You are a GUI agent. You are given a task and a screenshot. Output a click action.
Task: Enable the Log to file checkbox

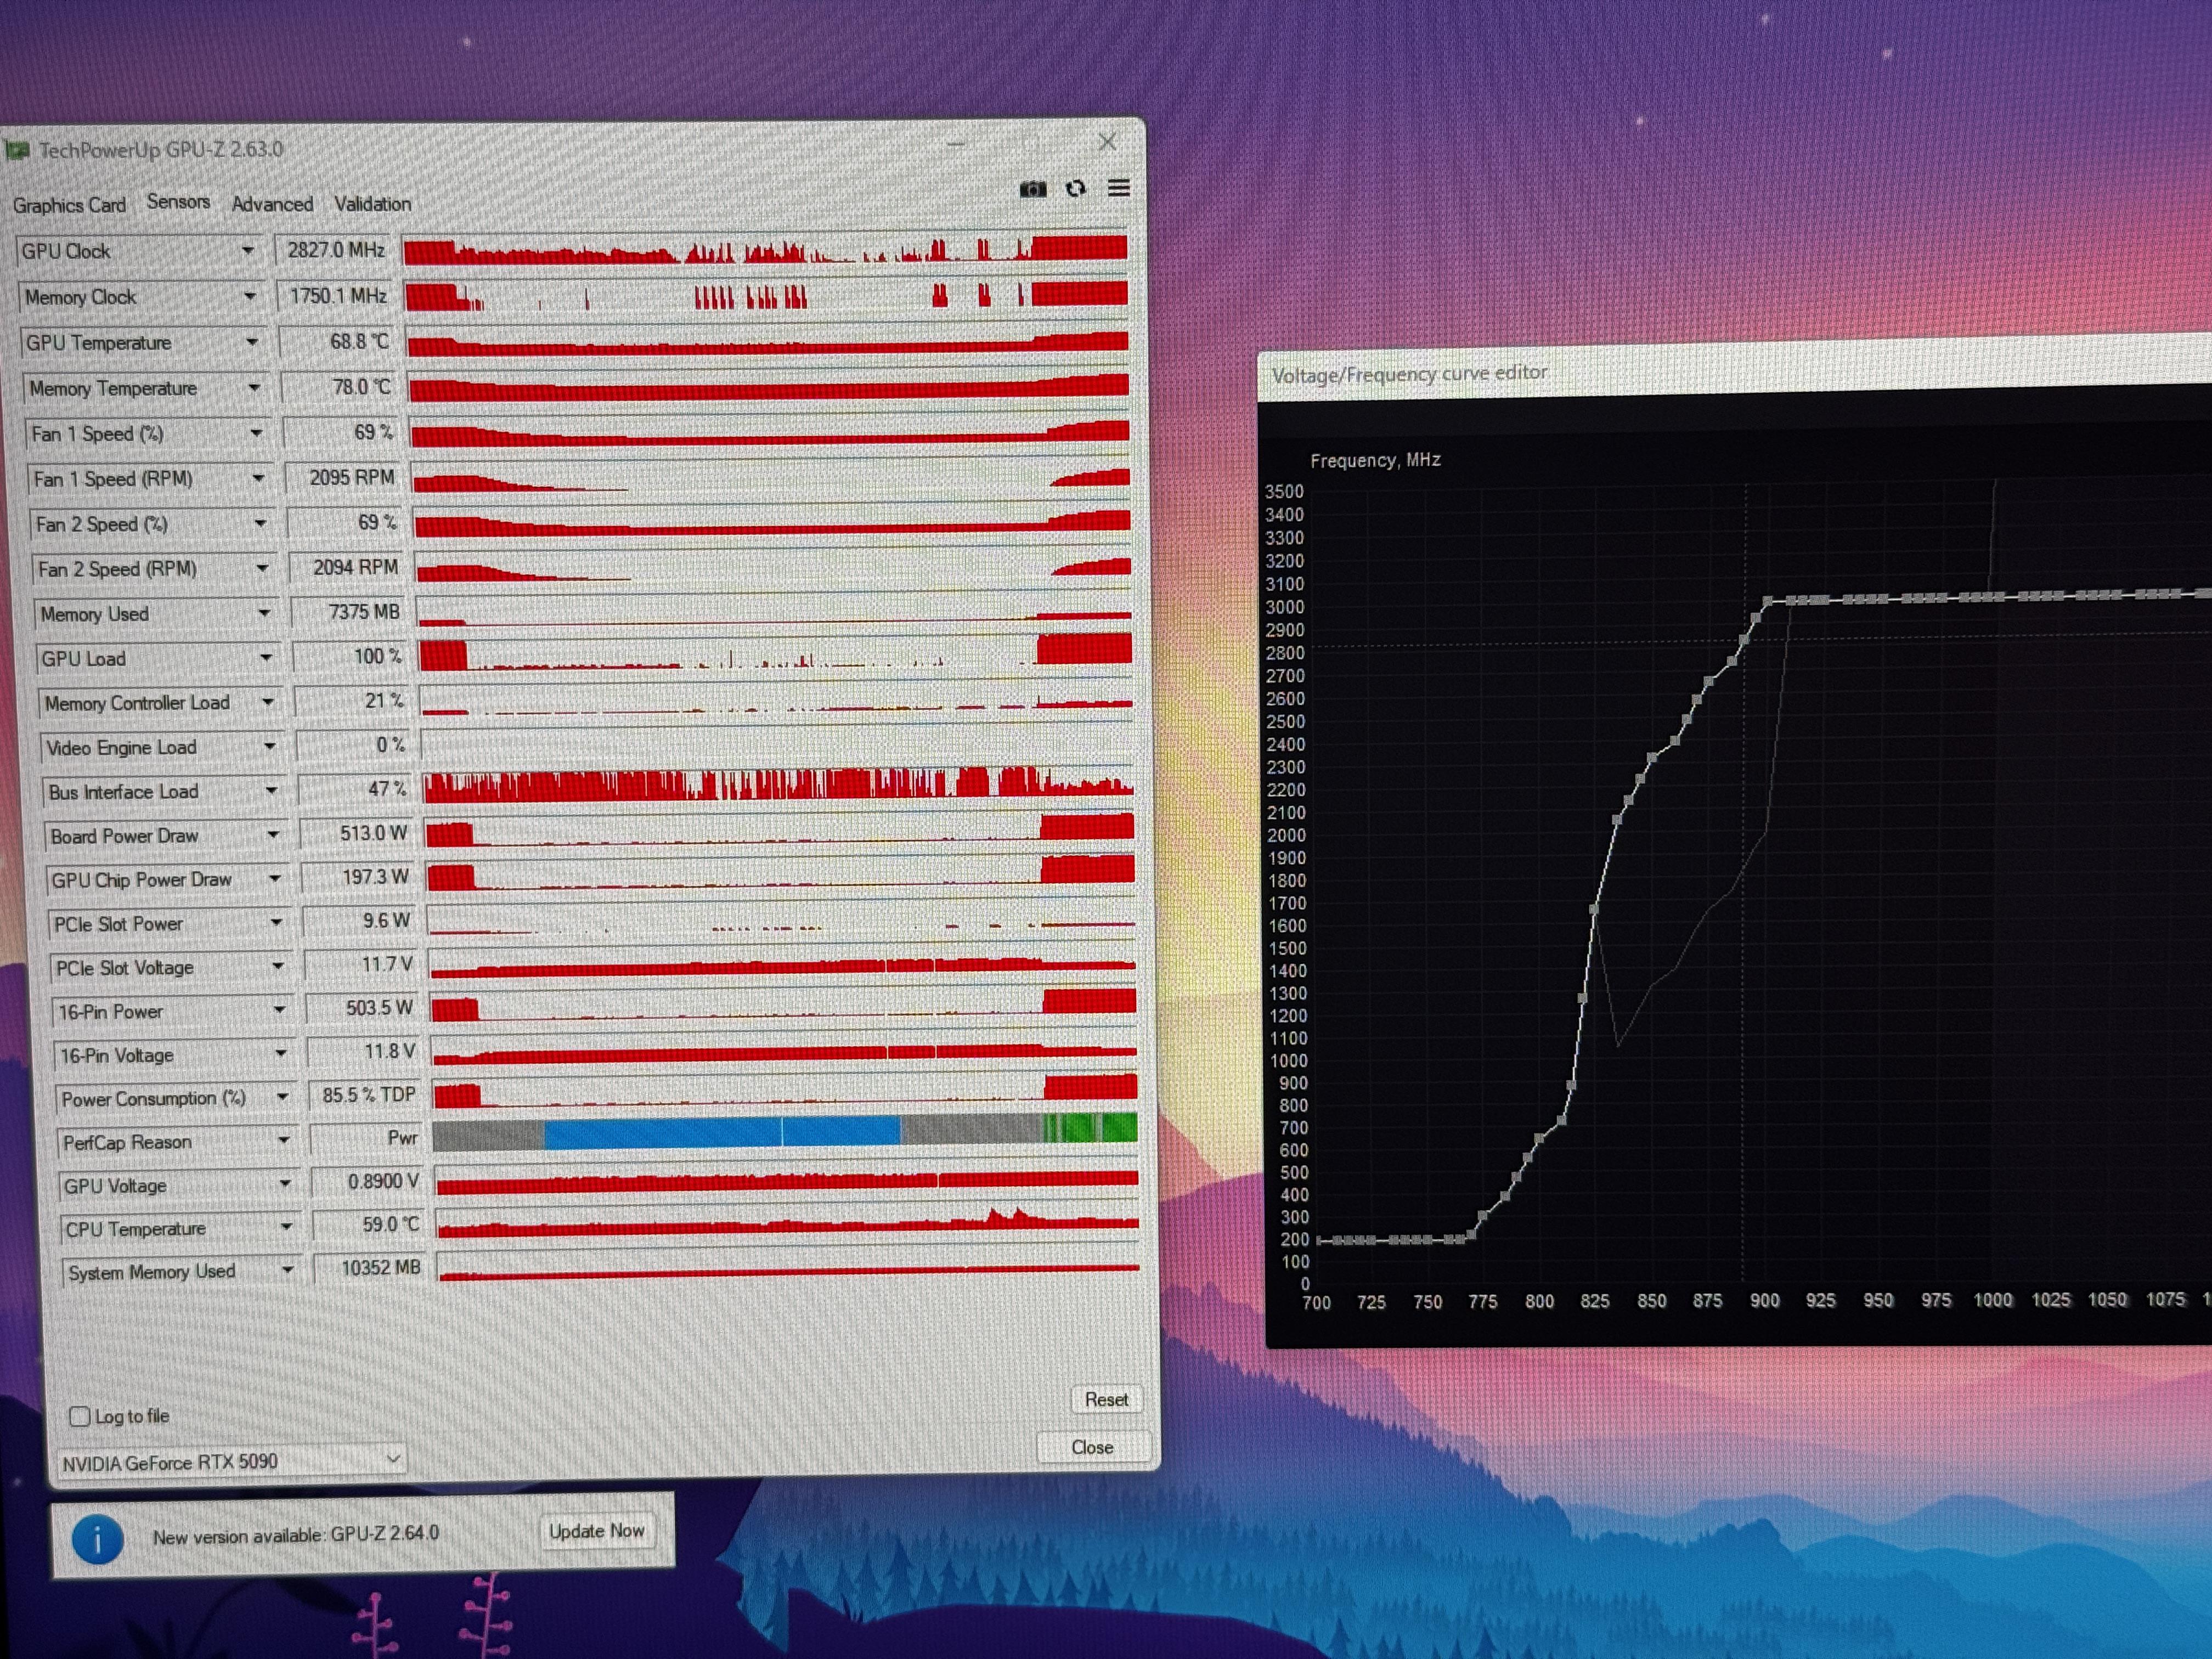(80, 1416)
